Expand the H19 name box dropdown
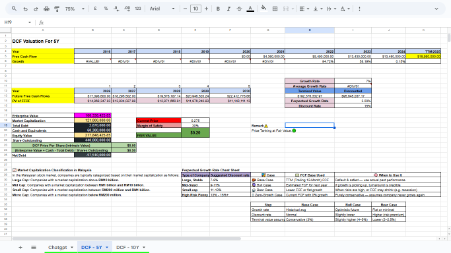 (30, 22)
